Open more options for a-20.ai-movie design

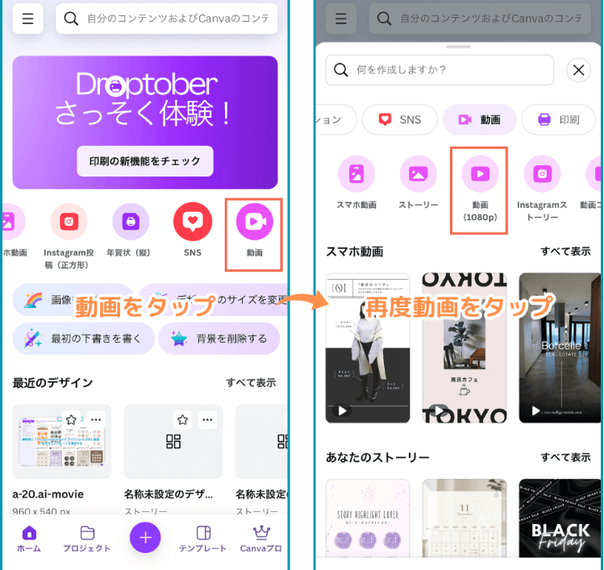point(96,420)
